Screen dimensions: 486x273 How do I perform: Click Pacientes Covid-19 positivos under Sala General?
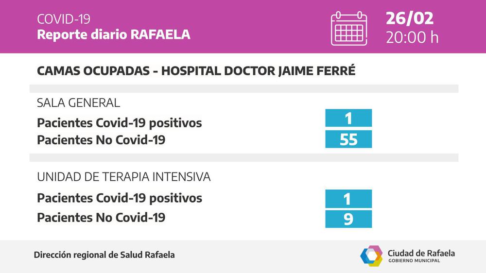120,123
